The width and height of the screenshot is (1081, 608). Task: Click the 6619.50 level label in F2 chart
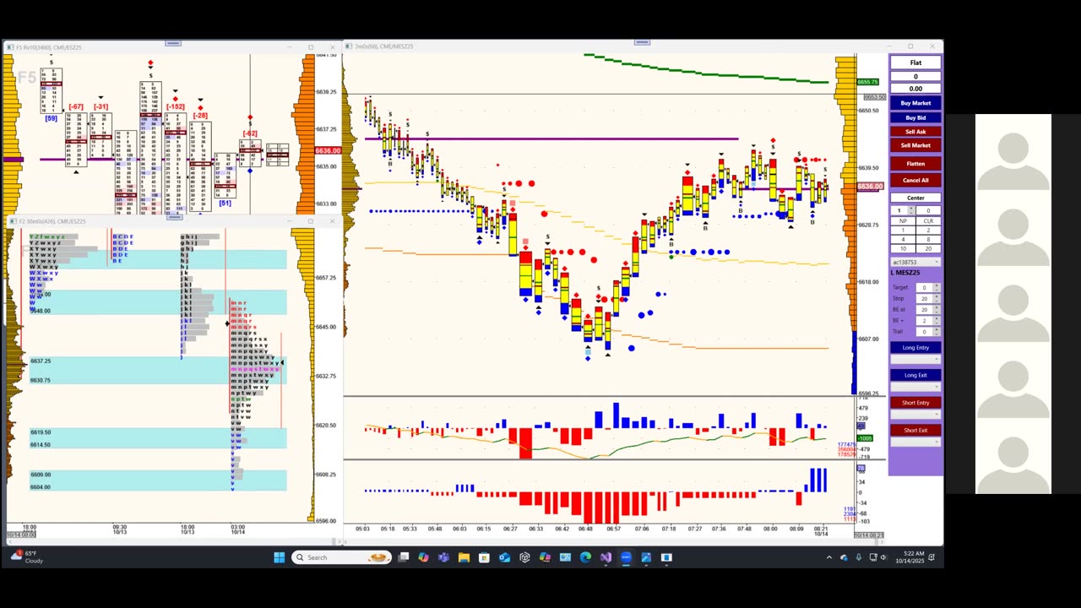(x=41, y=432)
